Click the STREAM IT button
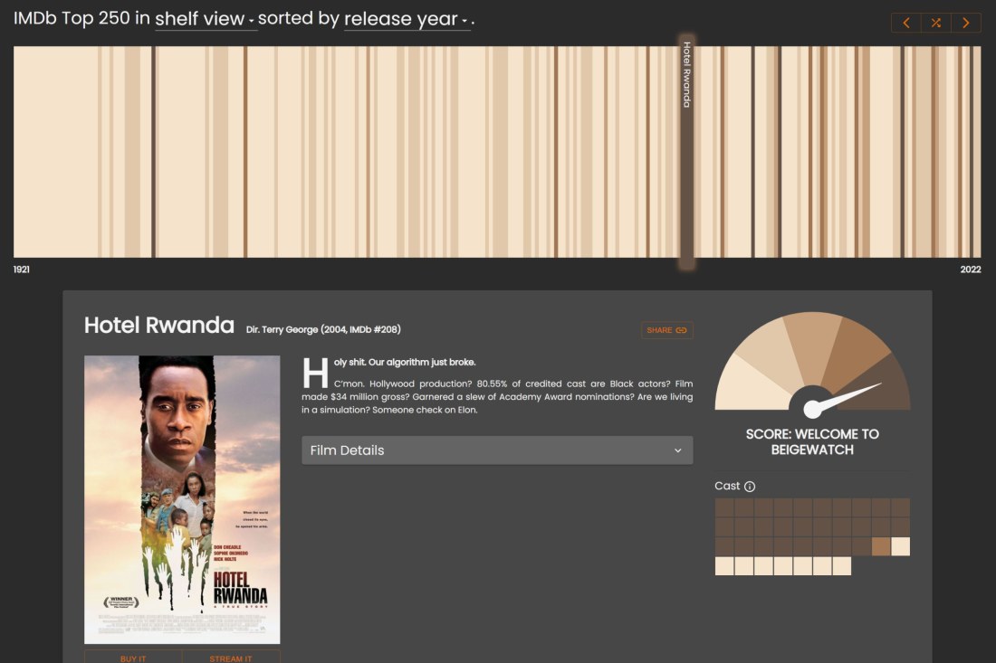Image resolution: width=996 pixels, height=663 pixels. pyautogui.click(x=231, y=658)
